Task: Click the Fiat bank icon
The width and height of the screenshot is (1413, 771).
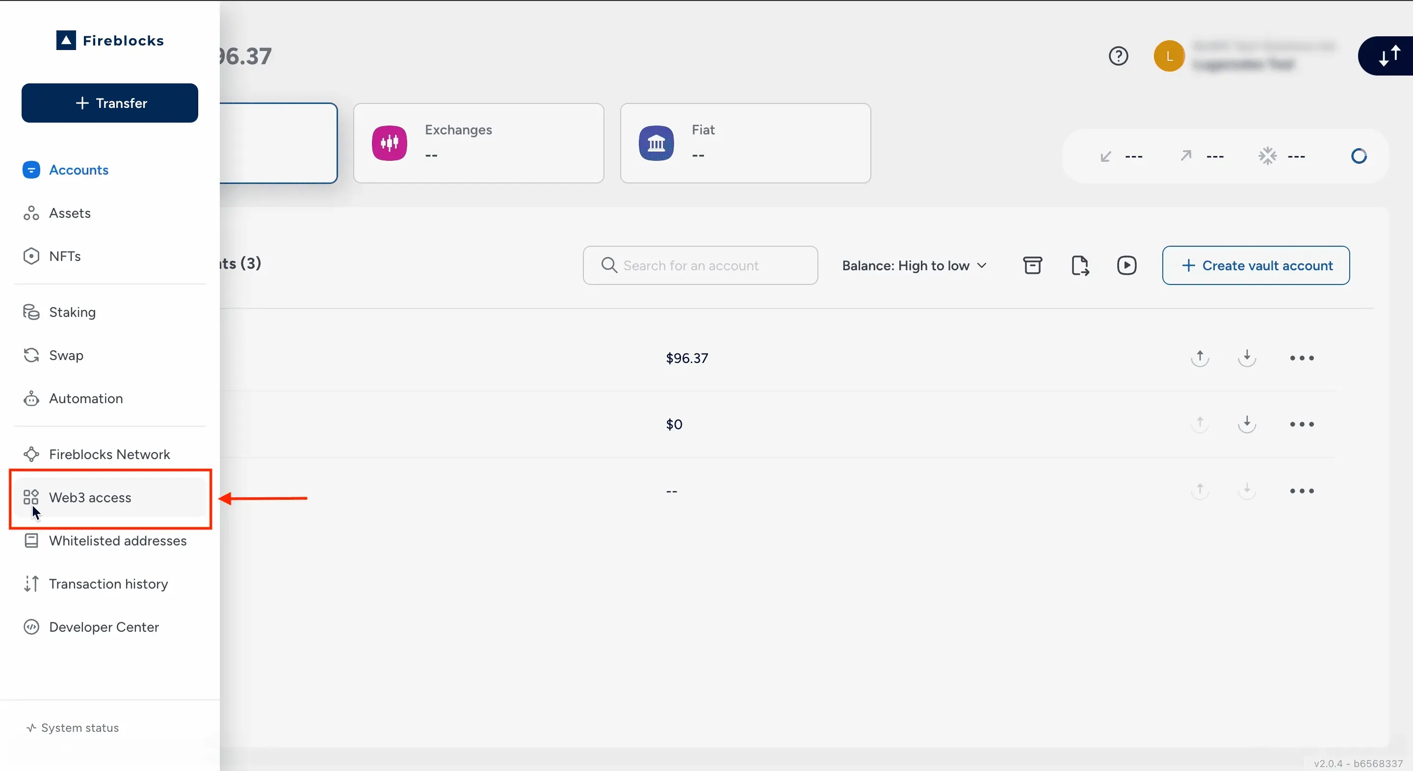Action: pos(656,143)
